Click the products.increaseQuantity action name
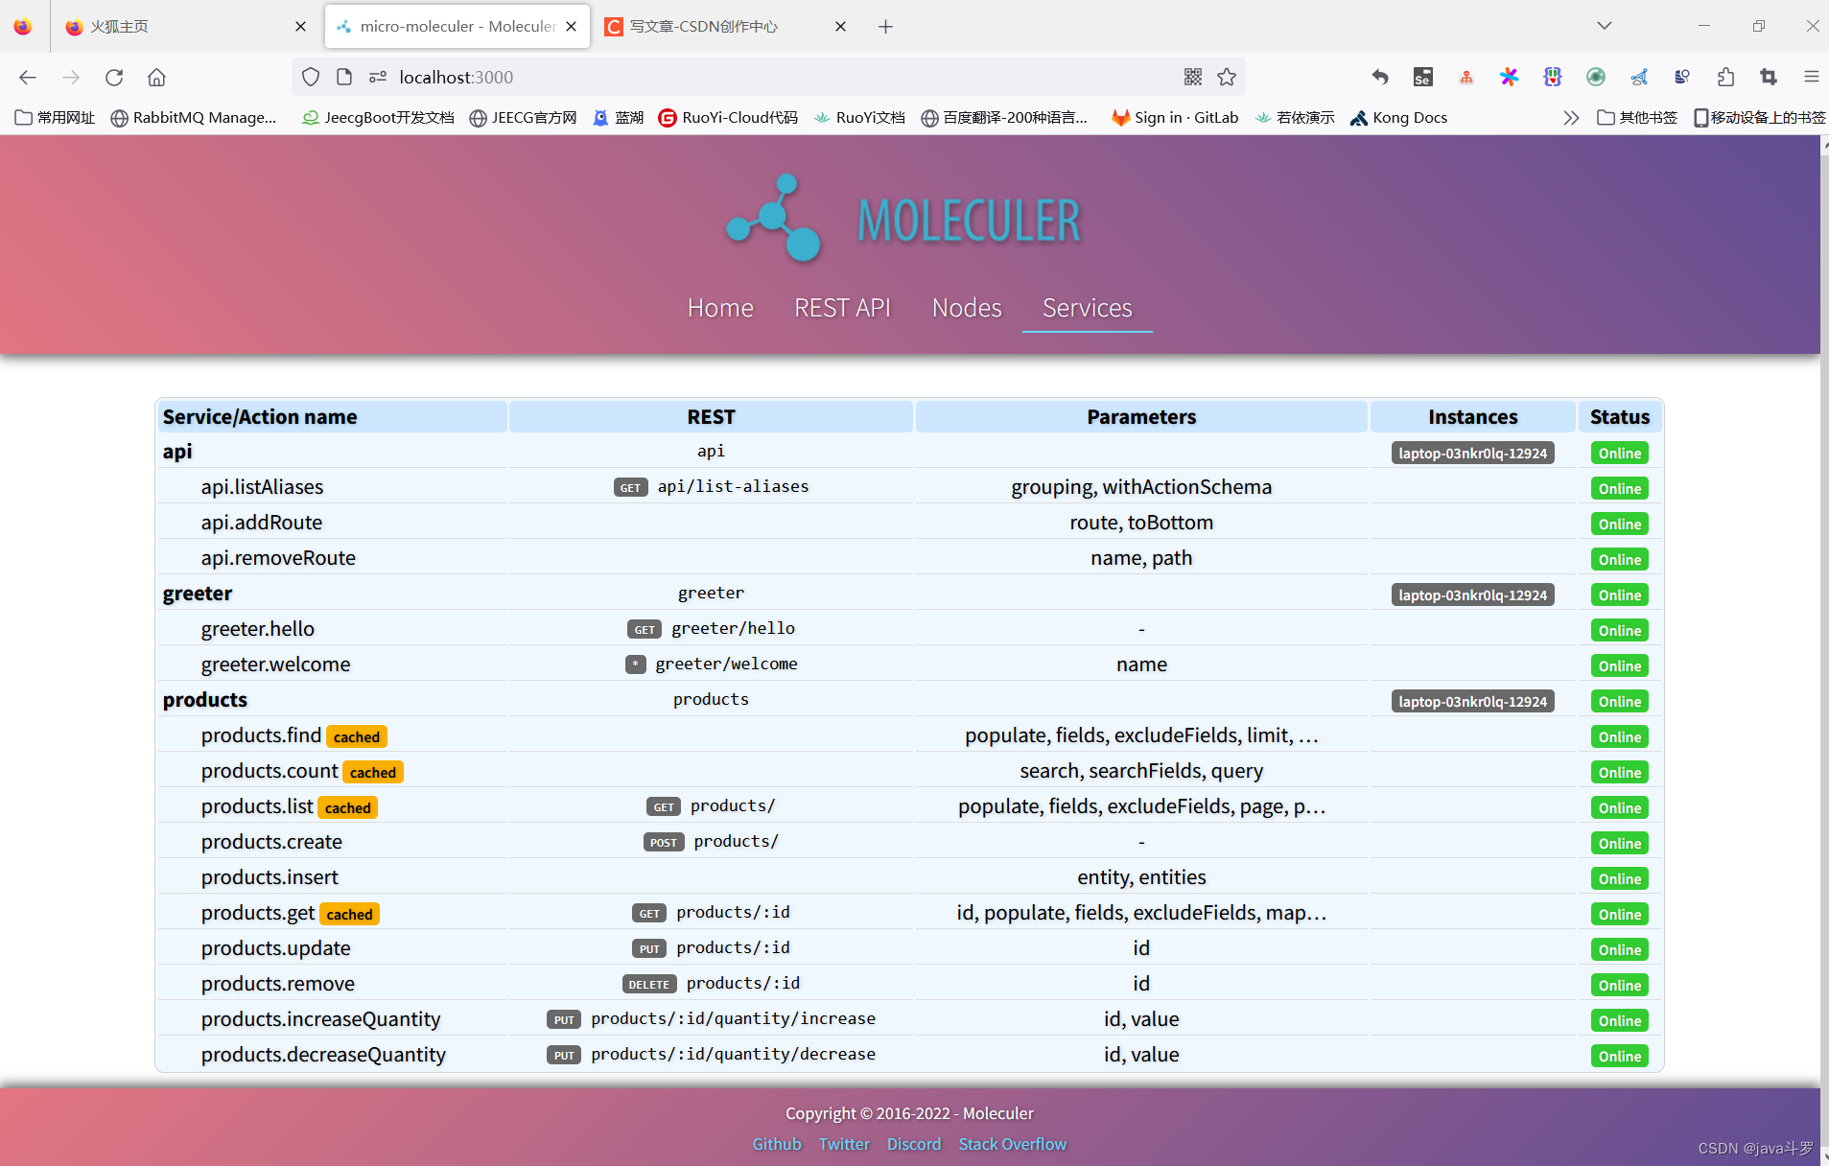This screenshot has width=1829, height=1166. pos(321,1019)
